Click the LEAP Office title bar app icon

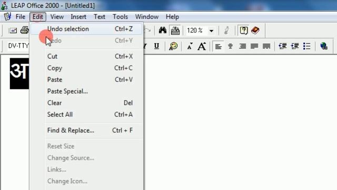(x=4, y=5)
